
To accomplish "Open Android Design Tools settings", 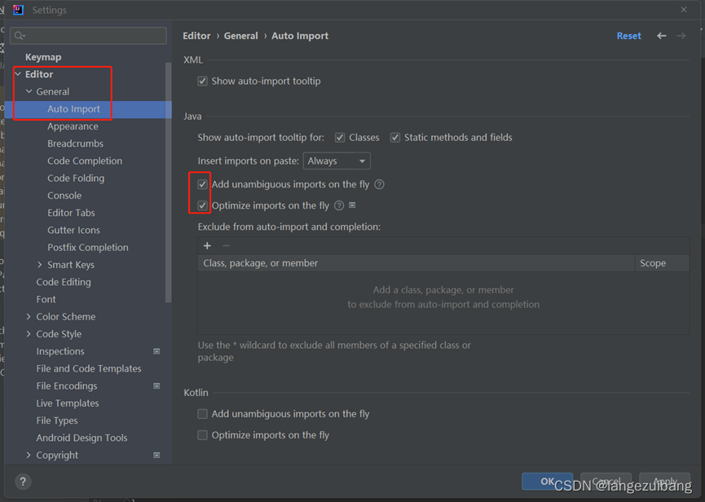I will 82,438.
